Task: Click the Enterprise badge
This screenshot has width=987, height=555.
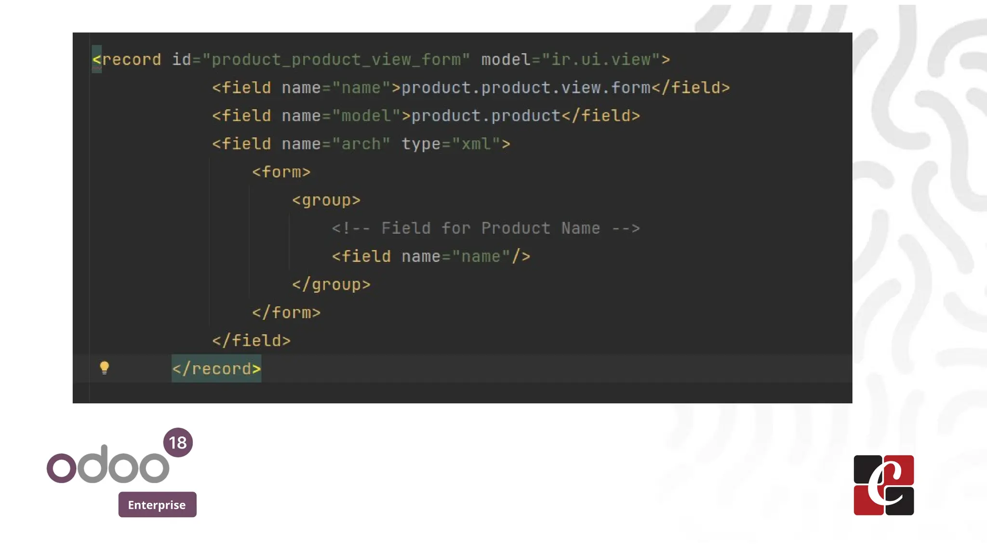Action: pyautogui.click(x=157, y=504)
